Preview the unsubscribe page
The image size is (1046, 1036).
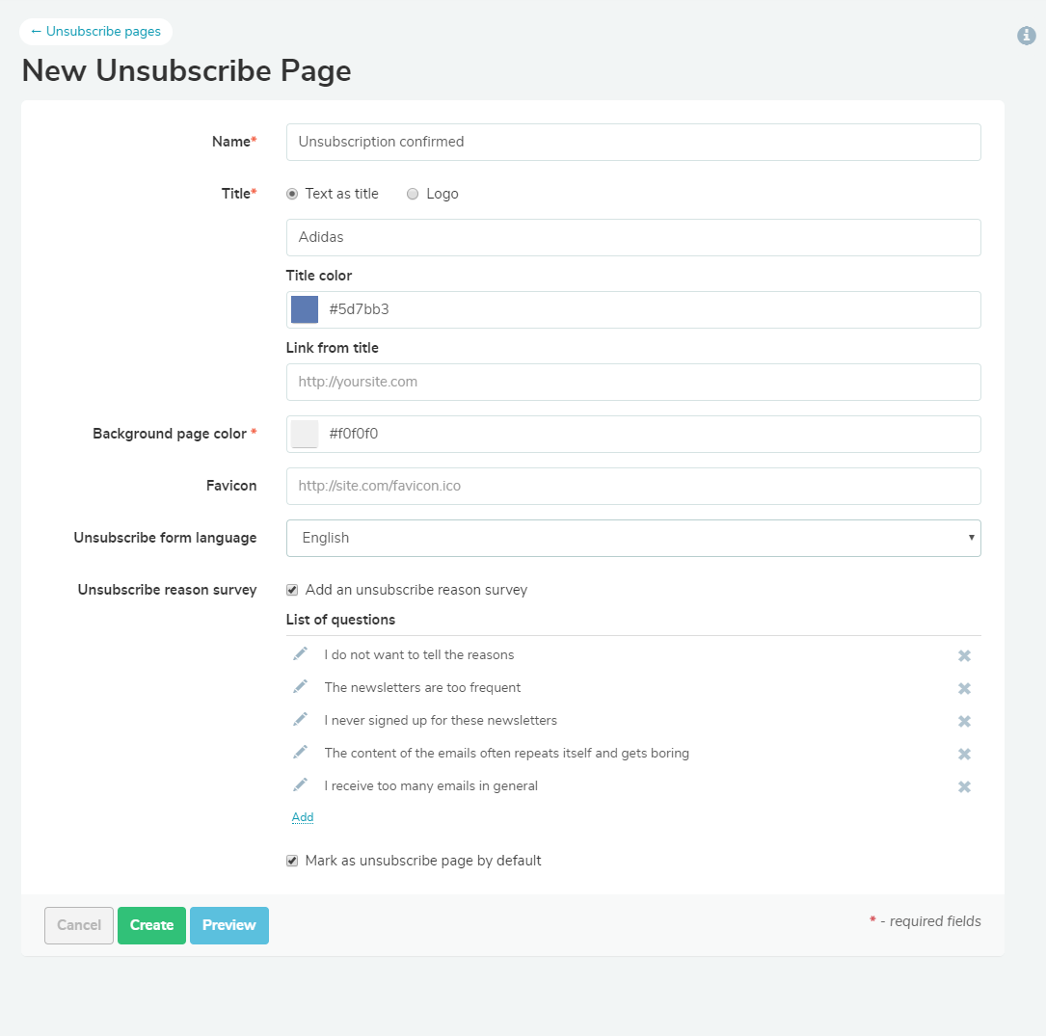click(x=228, y=925)
